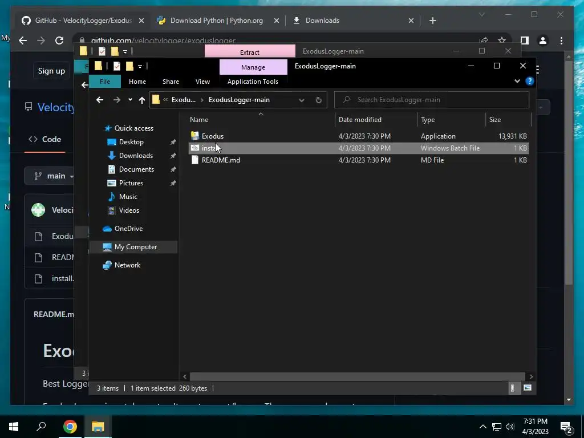584x438 pixels.
Task: Click File Explorer icon in taskbar
Action: point(98,427)
